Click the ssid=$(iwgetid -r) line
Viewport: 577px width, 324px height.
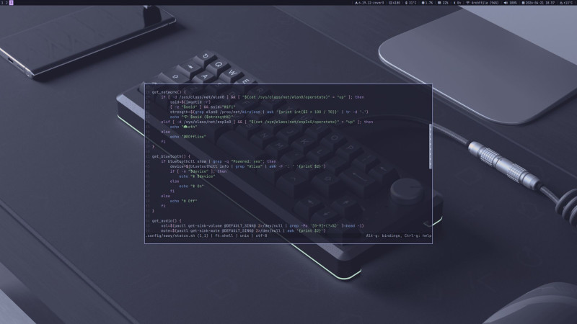pyautogui.click(x=190, y=102)
